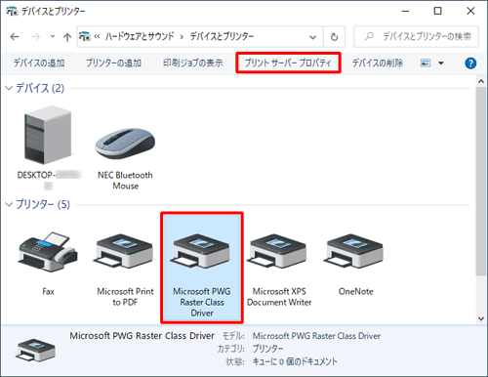Open the help question mark icon
The width and height of the screenshot is (488, 377).
(470, 63)
